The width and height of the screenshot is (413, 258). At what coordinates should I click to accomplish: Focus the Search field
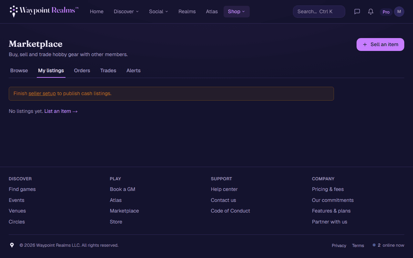coord(319,12)
